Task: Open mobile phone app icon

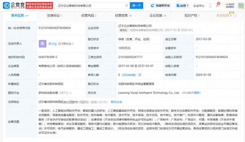Action: (x=210, y=6)
